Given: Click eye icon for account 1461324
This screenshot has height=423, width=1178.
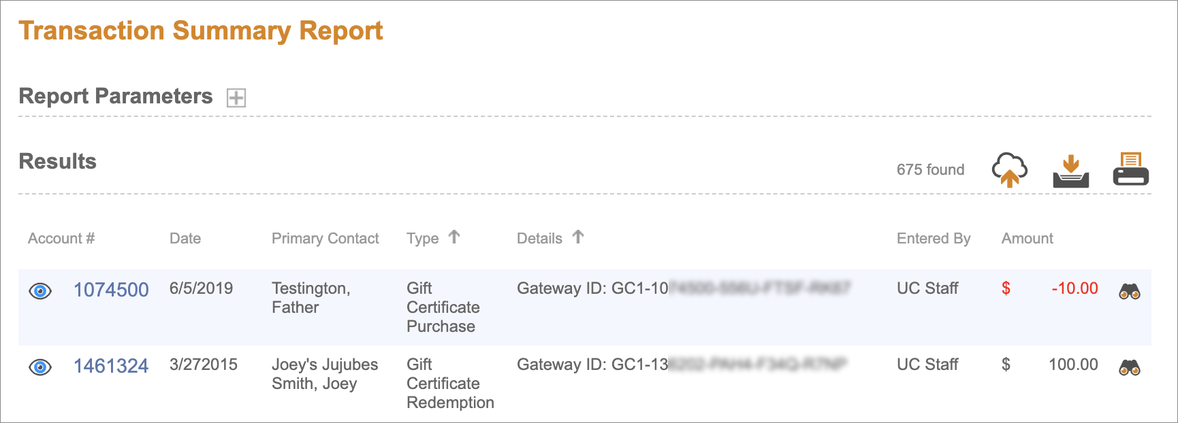Looking at the screenshot, I should [40, 367].
